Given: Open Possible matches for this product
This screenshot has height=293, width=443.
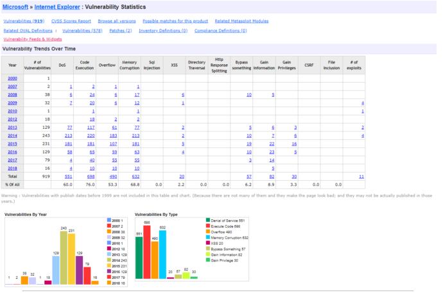Looking at the screenshot, I should 175,21.
